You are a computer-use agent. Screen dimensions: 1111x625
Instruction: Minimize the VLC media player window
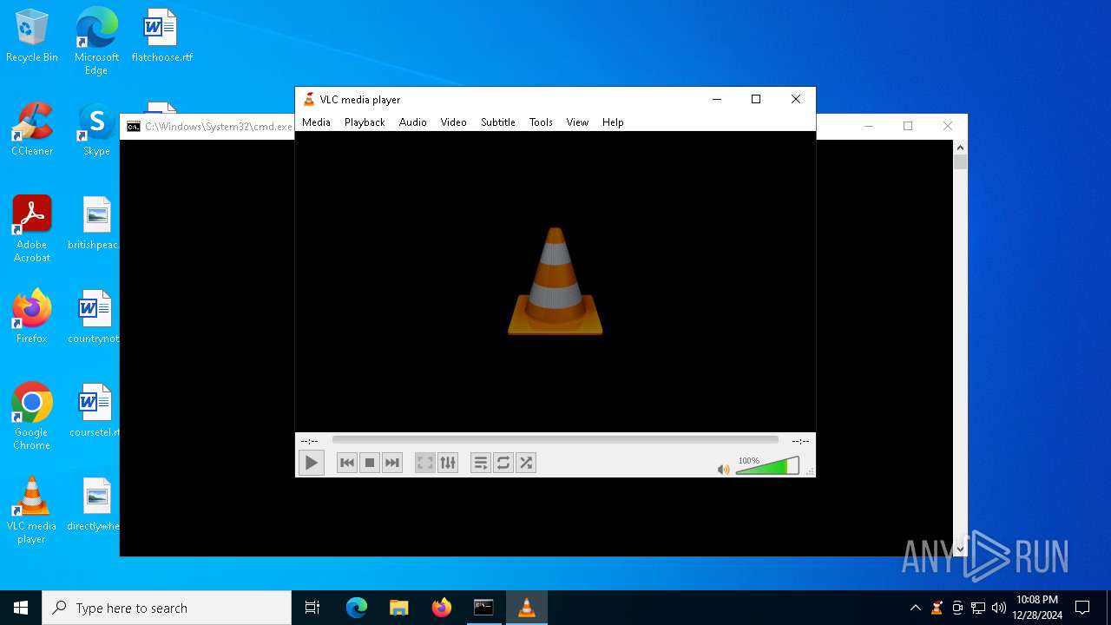click(717, 99)
